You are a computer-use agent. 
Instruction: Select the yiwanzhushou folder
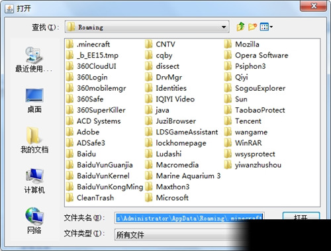tap(253, 165)
